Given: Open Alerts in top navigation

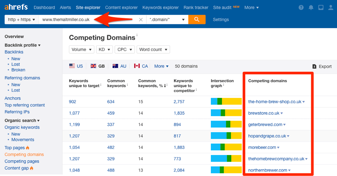Looking at the screenshot, I should point(65,7).
